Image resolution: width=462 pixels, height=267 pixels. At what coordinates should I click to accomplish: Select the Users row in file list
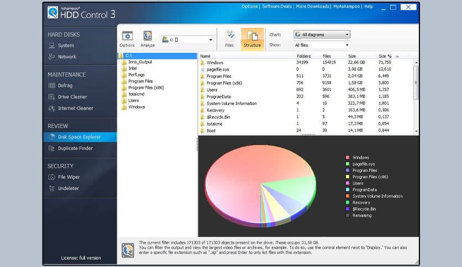306,90
